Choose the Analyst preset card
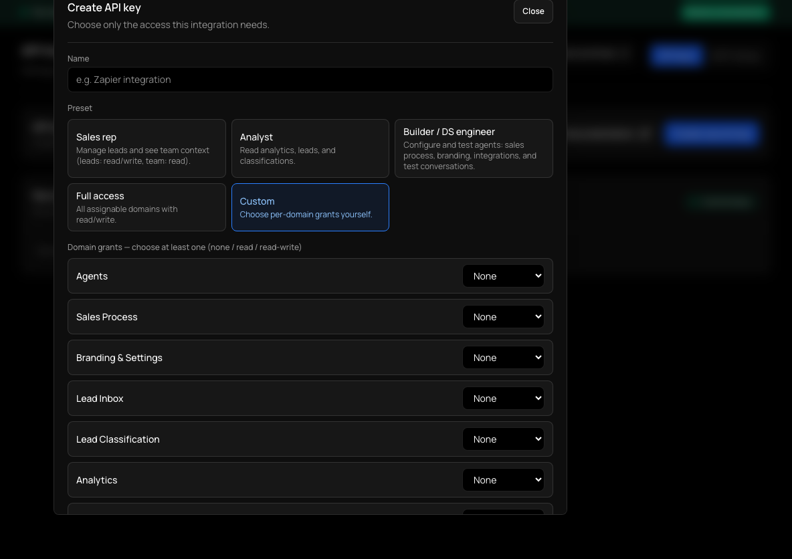Viewport: 792px width, 559px height. coord(310,148)
